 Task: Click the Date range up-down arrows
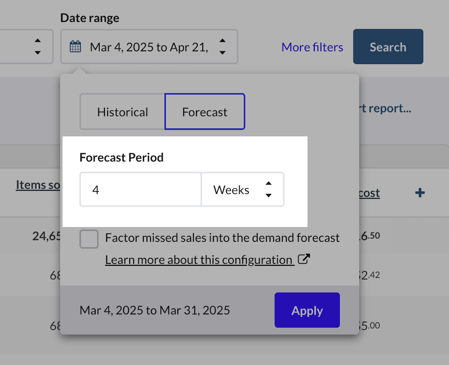[x=222, y=47]
